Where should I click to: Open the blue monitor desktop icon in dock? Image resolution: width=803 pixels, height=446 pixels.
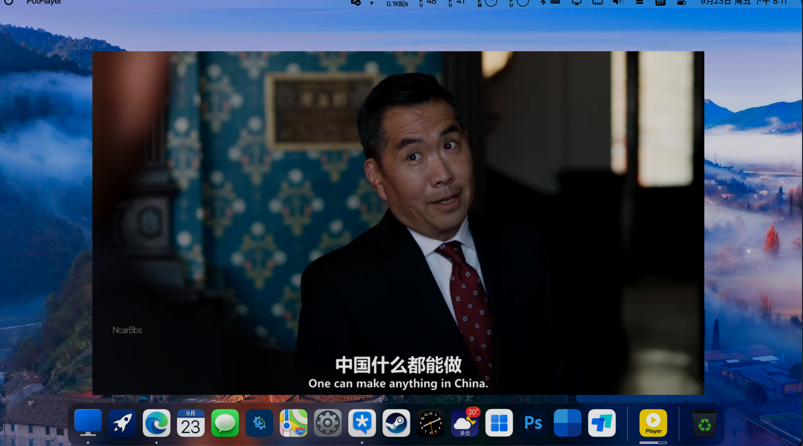click(x=88, y=423)
